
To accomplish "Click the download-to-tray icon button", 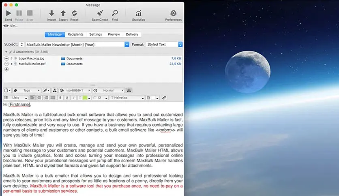I will tap(129, 90).
